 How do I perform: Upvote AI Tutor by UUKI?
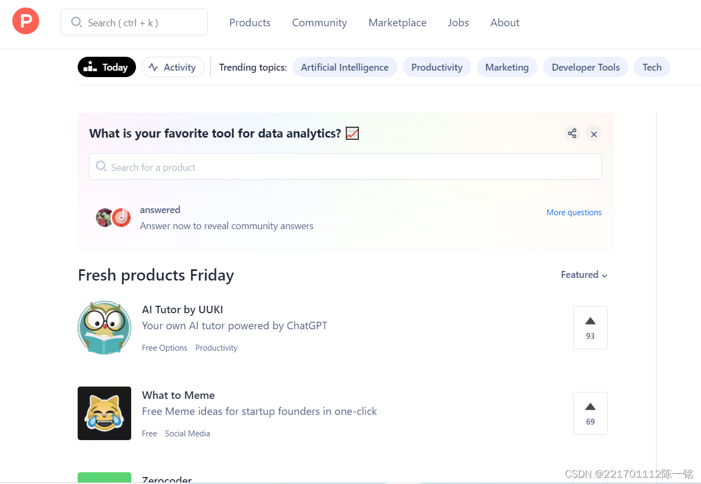[590, 328]
